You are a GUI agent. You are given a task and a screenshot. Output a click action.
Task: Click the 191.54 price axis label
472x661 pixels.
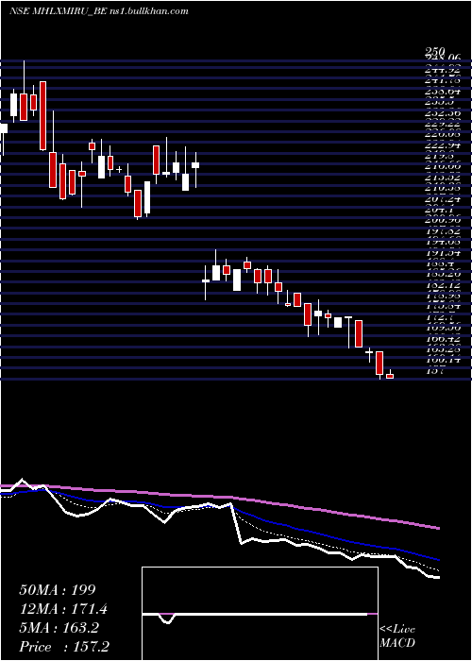442,253
